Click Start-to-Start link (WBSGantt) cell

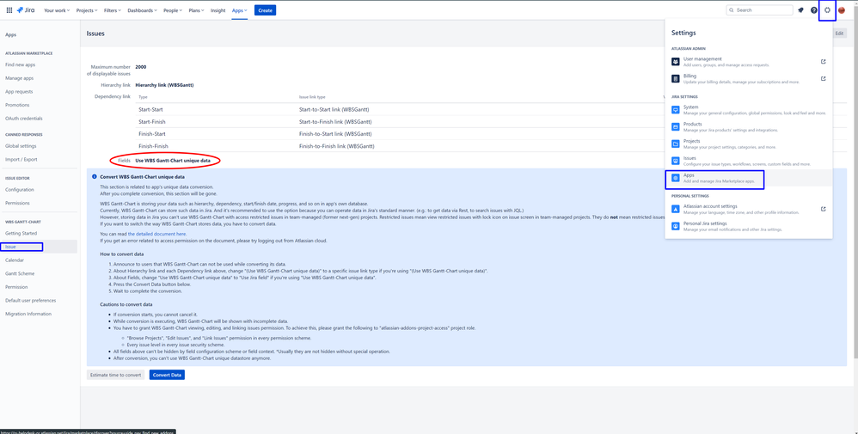click(335, 109)
